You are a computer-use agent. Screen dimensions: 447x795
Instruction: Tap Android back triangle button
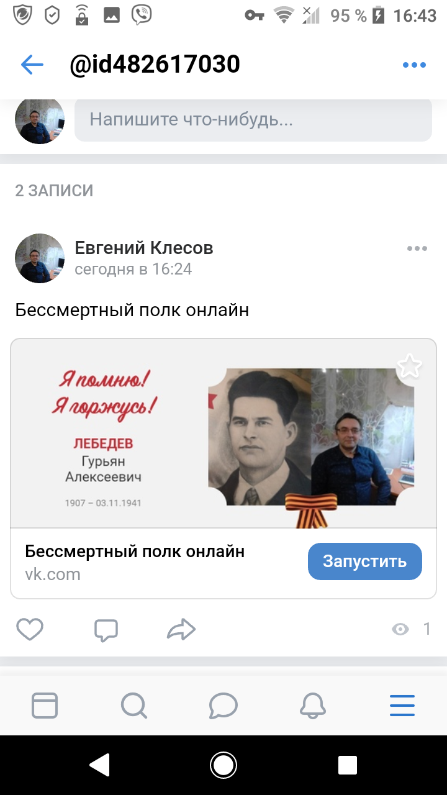click(100, 765)
